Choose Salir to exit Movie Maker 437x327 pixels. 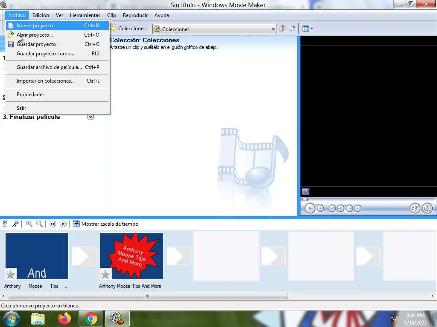[57, 108]
